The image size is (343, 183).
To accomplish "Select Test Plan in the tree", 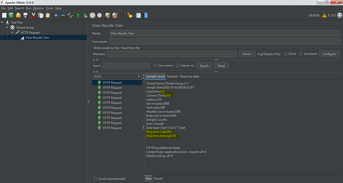I will pyautogui.click(x=17, y=23).
